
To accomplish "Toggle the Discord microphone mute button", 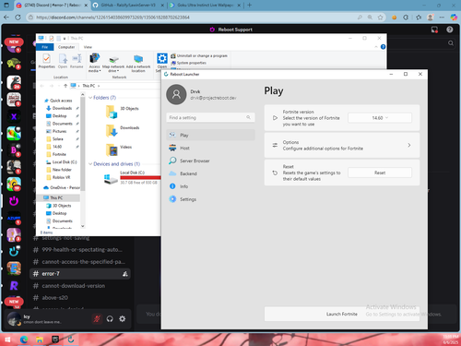I will pyautogui.click(x=97, y=318).
